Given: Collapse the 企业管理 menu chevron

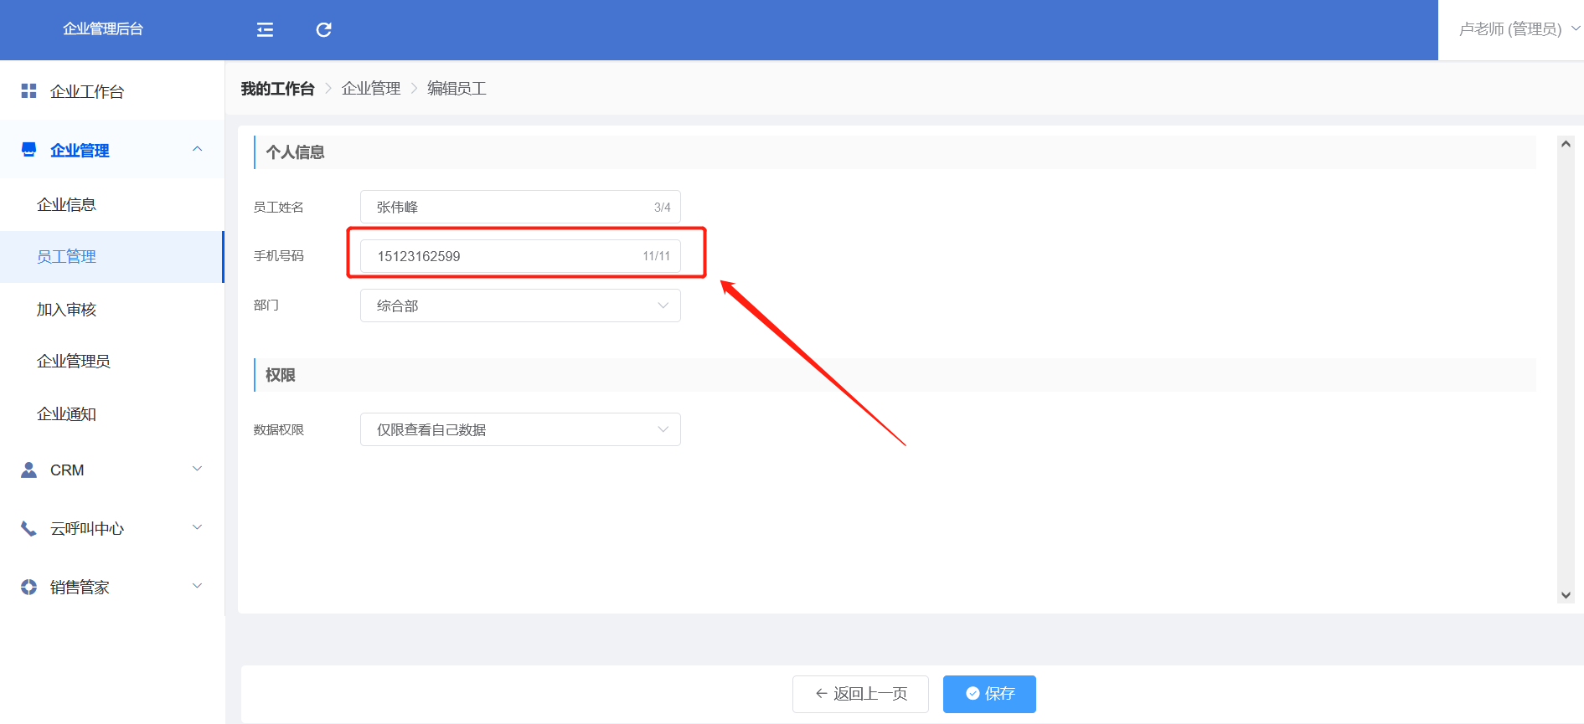Looking at the screenshot, I should 198,149.
